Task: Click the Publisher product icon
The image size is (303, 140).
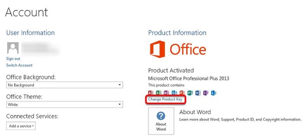Action: pos(190,93)
